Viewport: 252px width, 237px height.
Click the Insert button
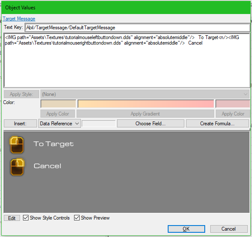pos(20,124)
